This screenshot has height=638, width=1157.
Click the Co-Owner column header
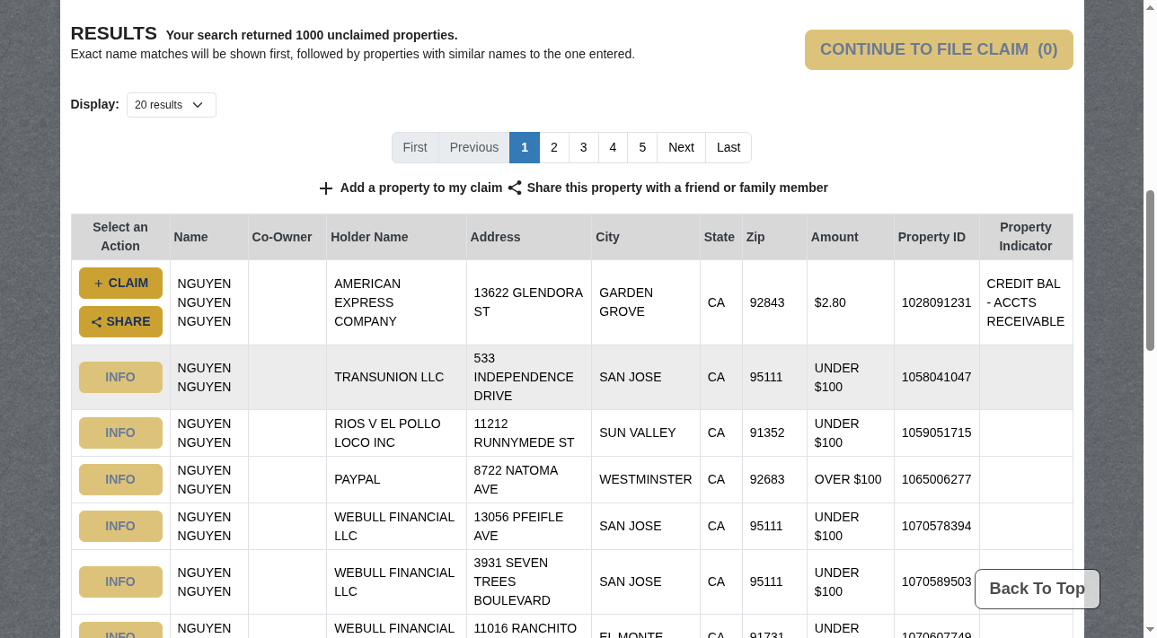287,237
